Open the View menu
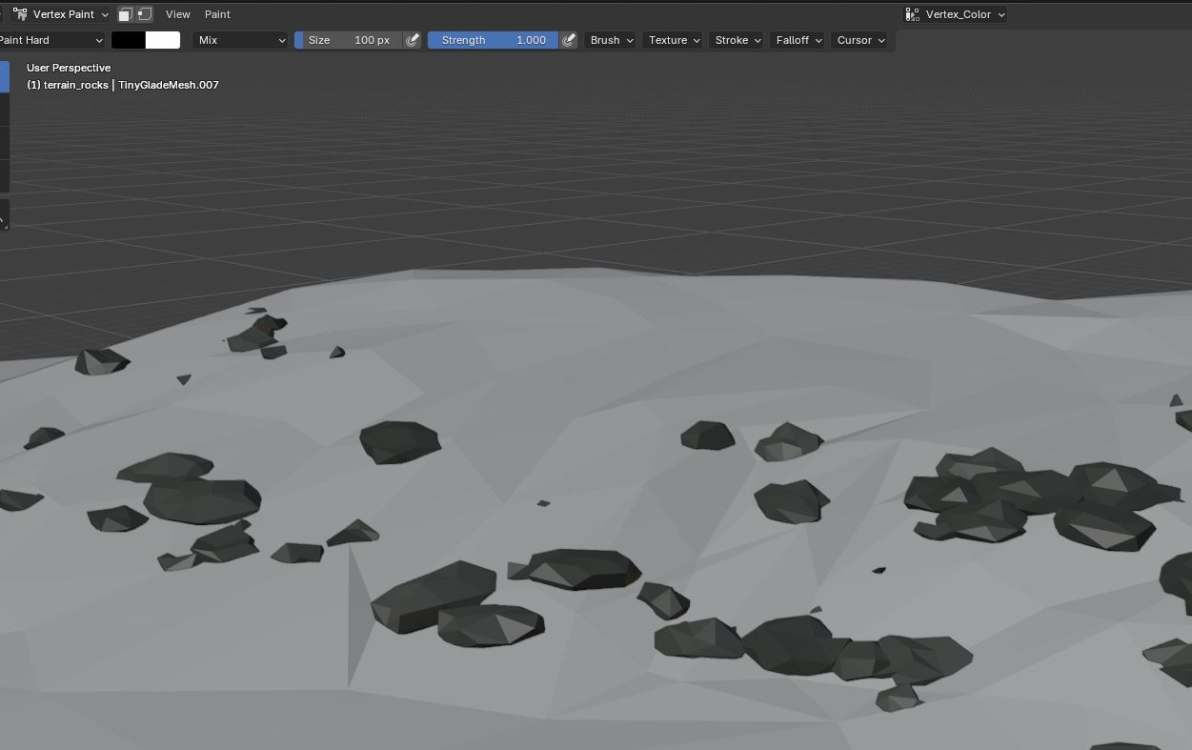The image size is (1192, 750). coord(177,14)
